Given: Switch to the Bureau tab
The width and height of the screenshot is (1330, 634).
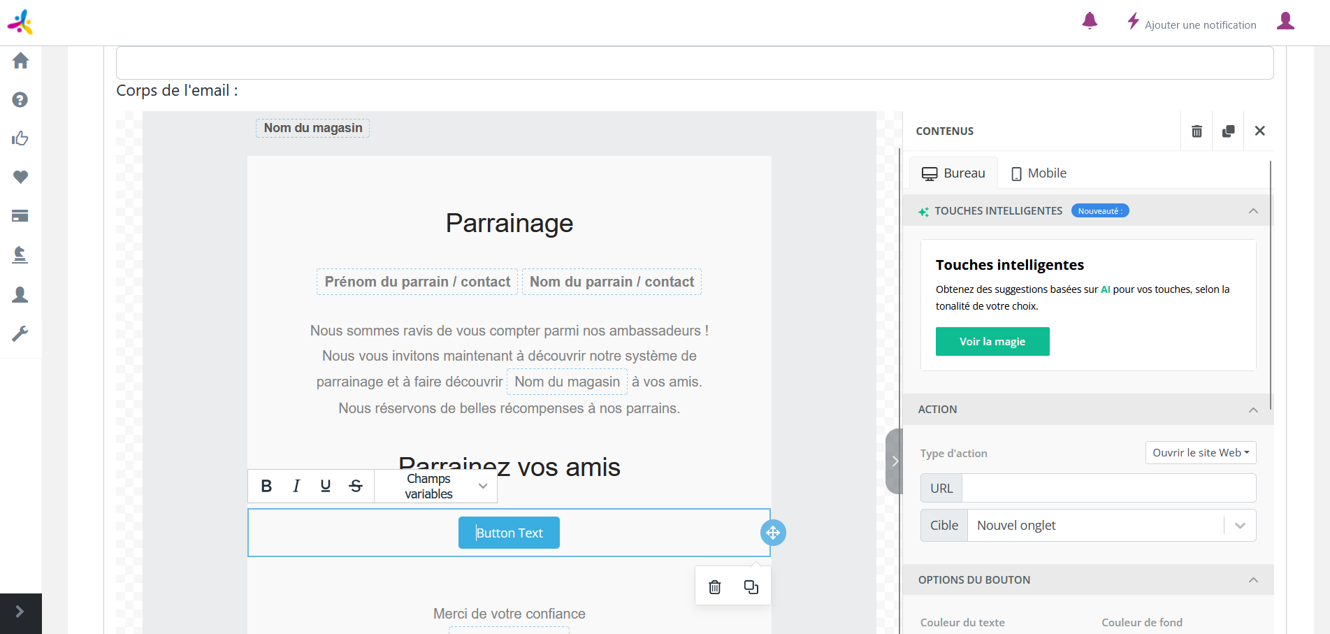Looking at the screenshot, I should tap(953, 173).
